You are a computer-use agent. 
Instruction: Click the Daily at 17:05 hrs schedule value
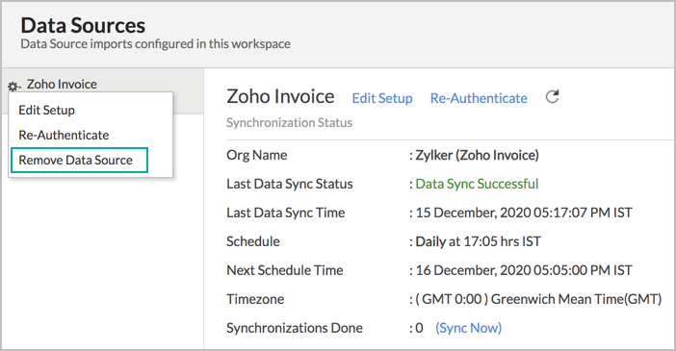479,241
